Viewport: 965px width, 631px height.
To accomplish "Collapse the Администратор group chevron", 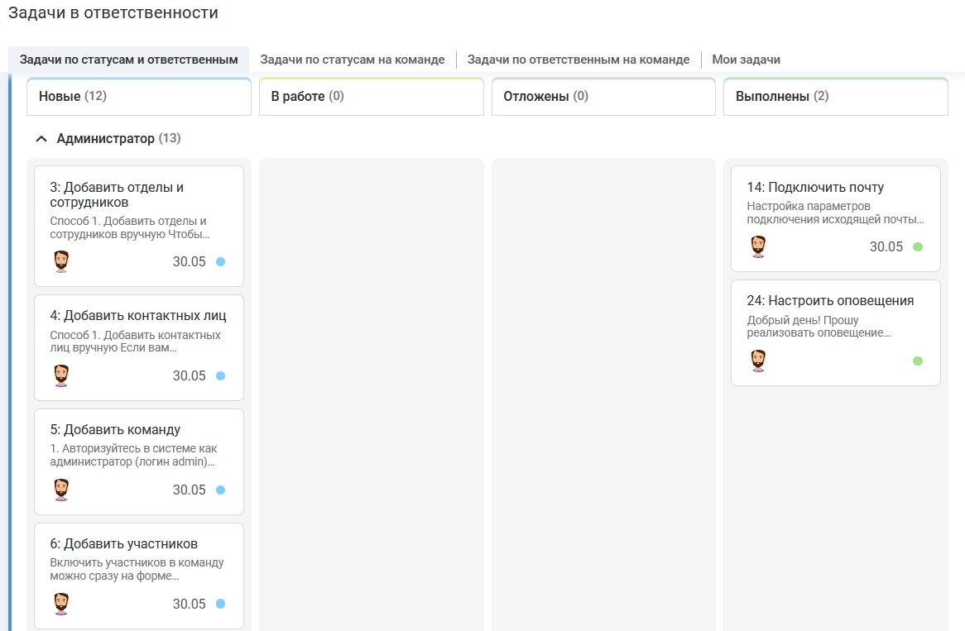I will pyautogui.click(x=41, y=139).
